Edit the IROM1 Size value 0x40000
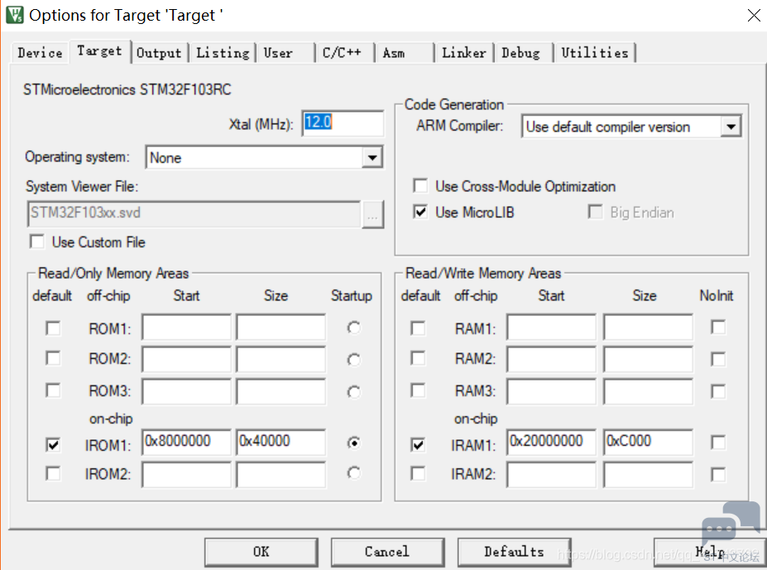This screenshot has width=767, height=570. (x=280, y=443)
